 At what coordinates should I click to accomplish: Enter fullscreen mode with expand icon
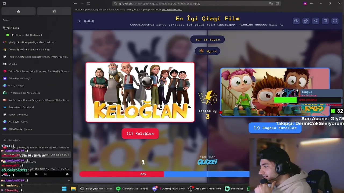tap(335, 21)
